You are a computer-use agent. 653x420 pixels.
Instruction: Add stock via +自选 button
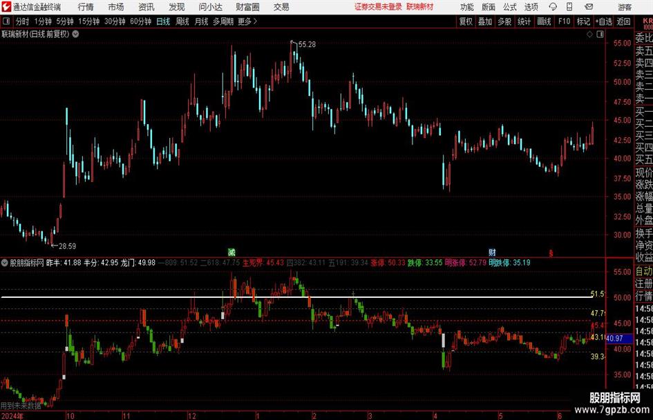604,21
